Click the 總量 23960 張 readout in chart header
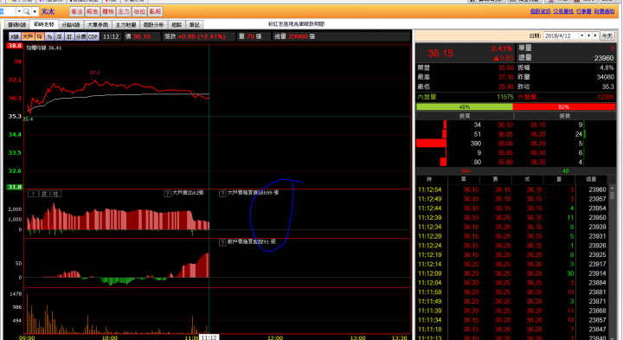Image resolution: width=623 pixels, height=340 pixels. [x=295, y=36]
